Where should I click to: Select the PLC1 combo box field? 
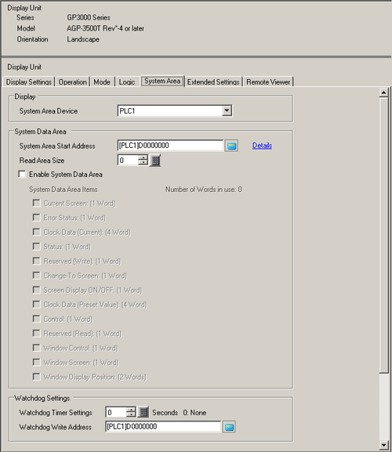pyautogui.click(x=175, y=111)
